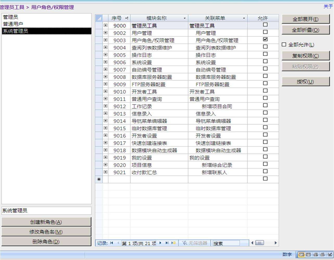Switch to Datasheet view in status bar
334x260 pixels.
pyautogui.click(x=308, y=255)
